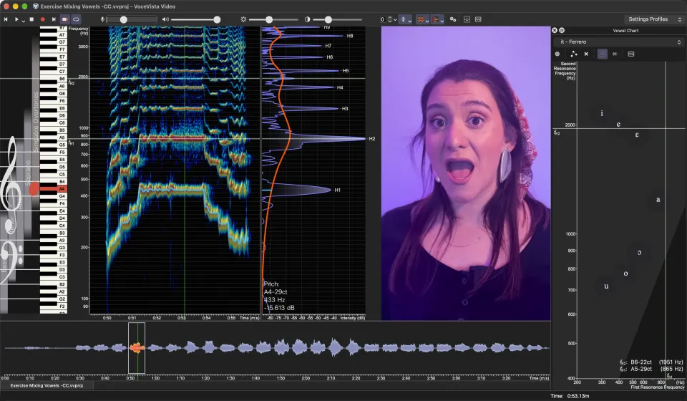Click the '-15.613 dB' intensity readout
This screenshot has width=687, height=401.
click(x=279, y=308)
